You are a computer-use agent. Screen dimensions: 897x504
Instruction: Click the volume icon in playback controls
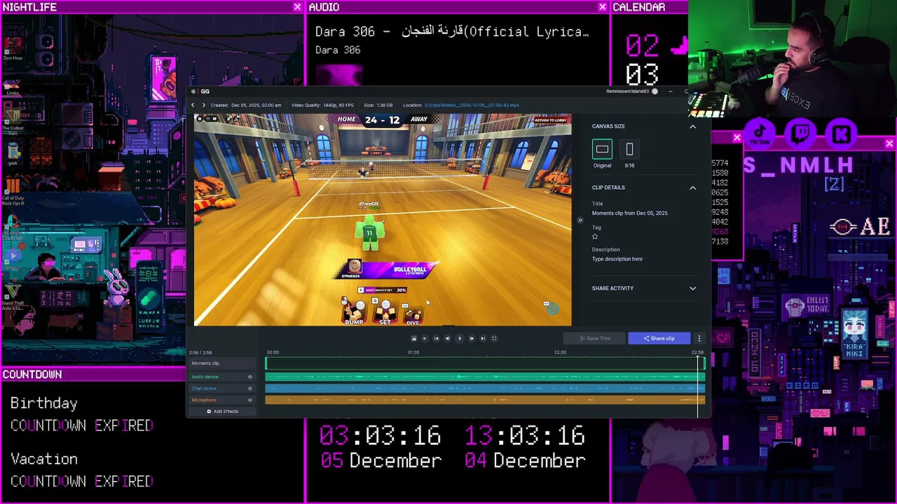[x=424, y=338]
